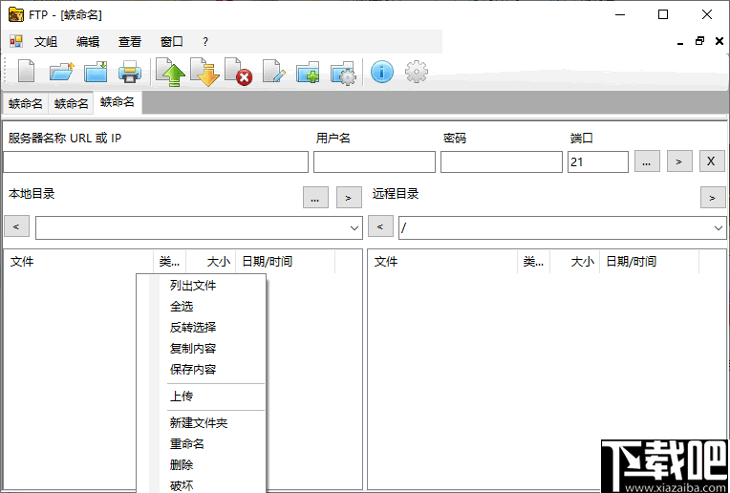The width and height of the screenshot is (730, 493).
Task: Open the 编辑 menu
Action: click(88, 42)
